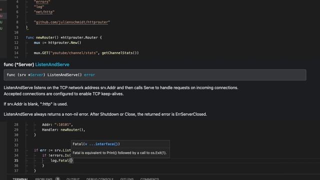Click log.Fatal call on line 35
The height and width of the screenshot is (180, 320).
pos(59,160)
